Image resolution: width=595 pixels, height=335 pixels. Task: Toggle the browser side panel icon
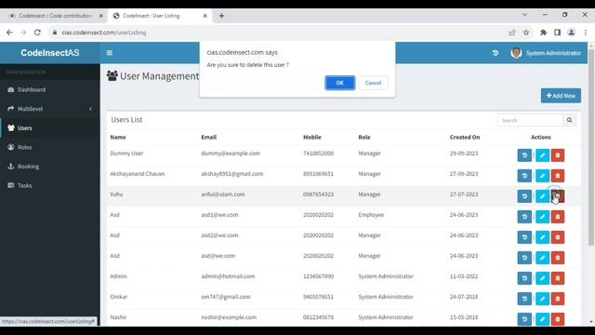557,33
